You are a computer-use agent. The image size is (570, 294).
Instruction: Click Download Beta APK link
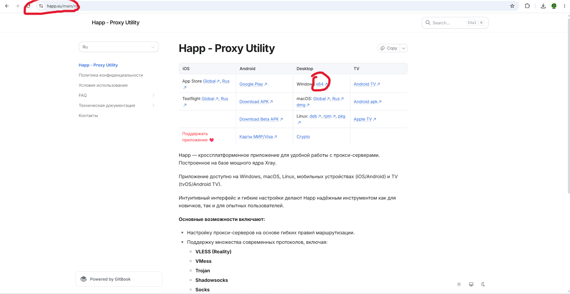pyautogui.click(x=261, y=119)
